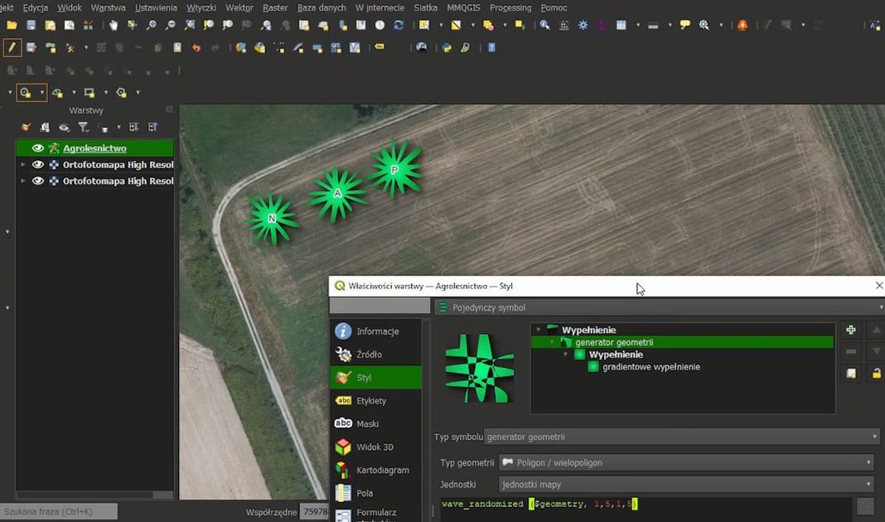The width and height of the screenshot is (885, 522).
Task: Switch to the Etykiety tab
Action: pyautogui.click(x=371, y=400)
